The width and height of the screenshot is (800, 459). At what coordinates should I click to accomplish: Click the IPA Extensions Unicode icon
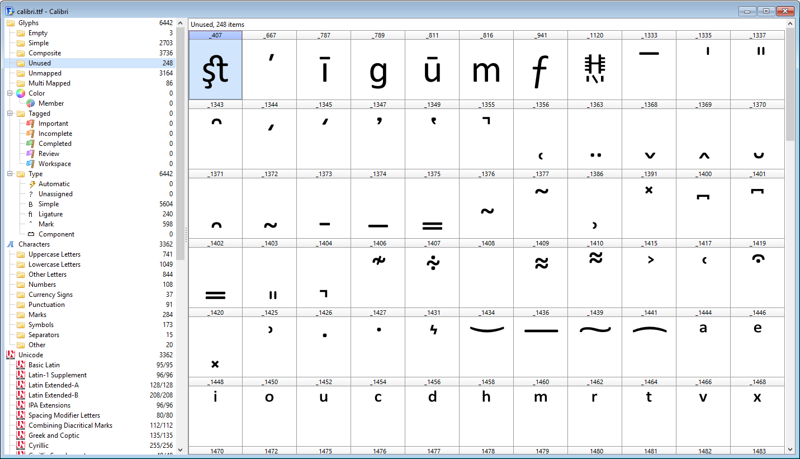[21, 405]
